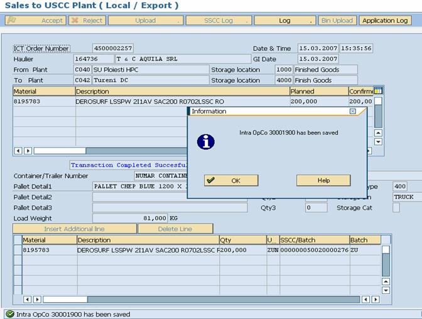
Task: Click the blue information icon
Action: click(205, 141)
